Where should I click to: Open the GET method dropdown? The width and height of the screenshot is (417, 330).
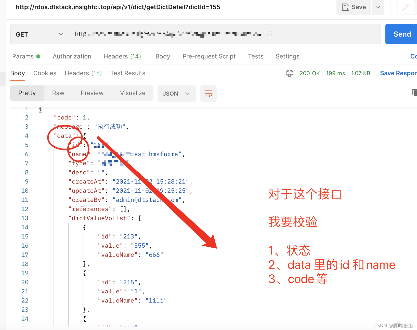40,34
